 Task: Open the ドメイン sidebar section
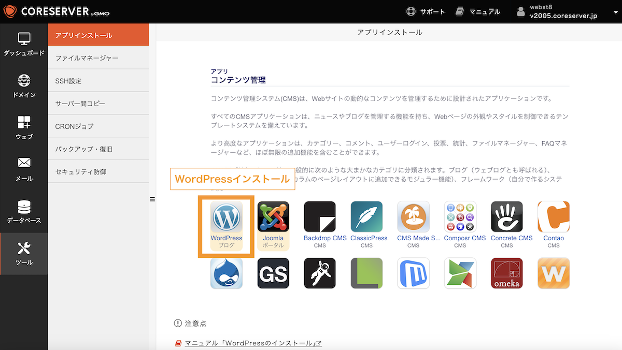click(x=24, y=86)
